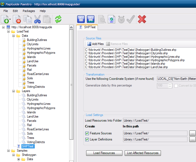This screenshot has width=196, height=162.
Task: Click the Soils feature source icon under Data
Action: click(24, 78)
